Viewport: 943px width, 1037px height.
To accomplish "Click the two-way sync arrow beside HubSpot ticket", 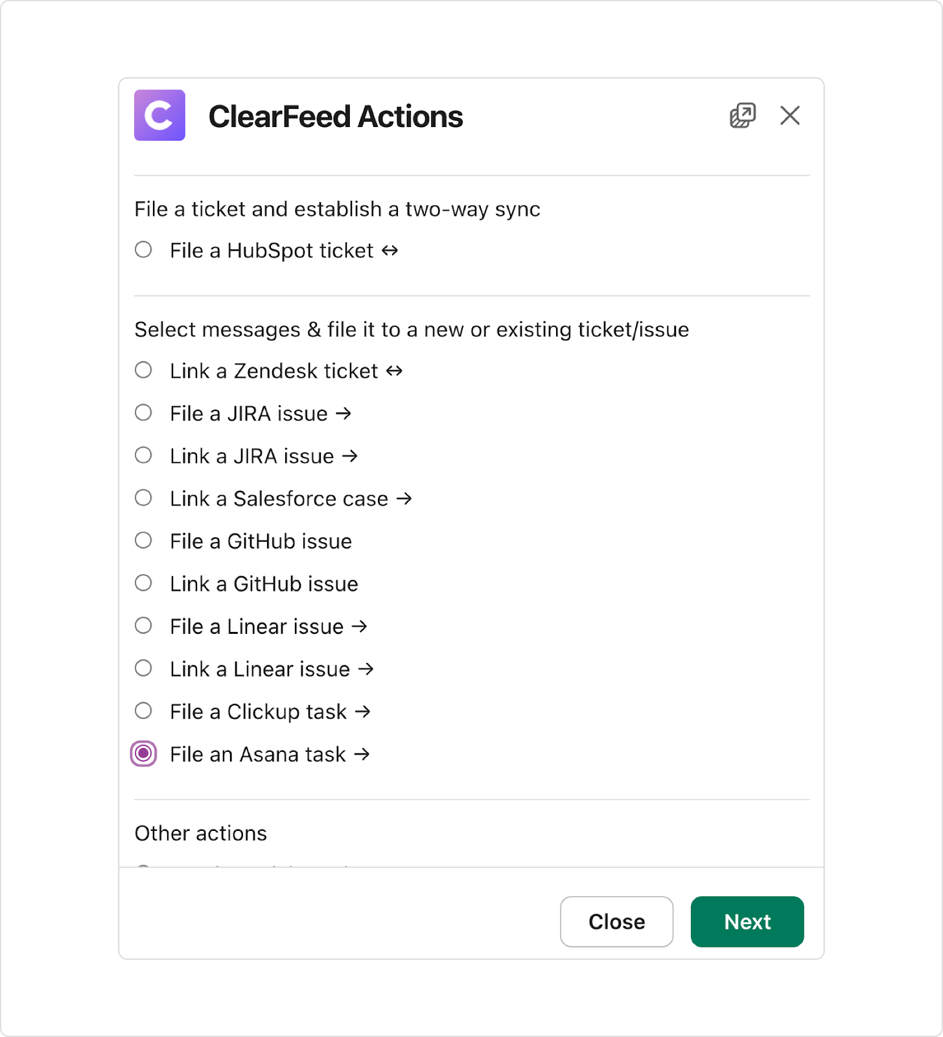I will click(x=389, y=250).
